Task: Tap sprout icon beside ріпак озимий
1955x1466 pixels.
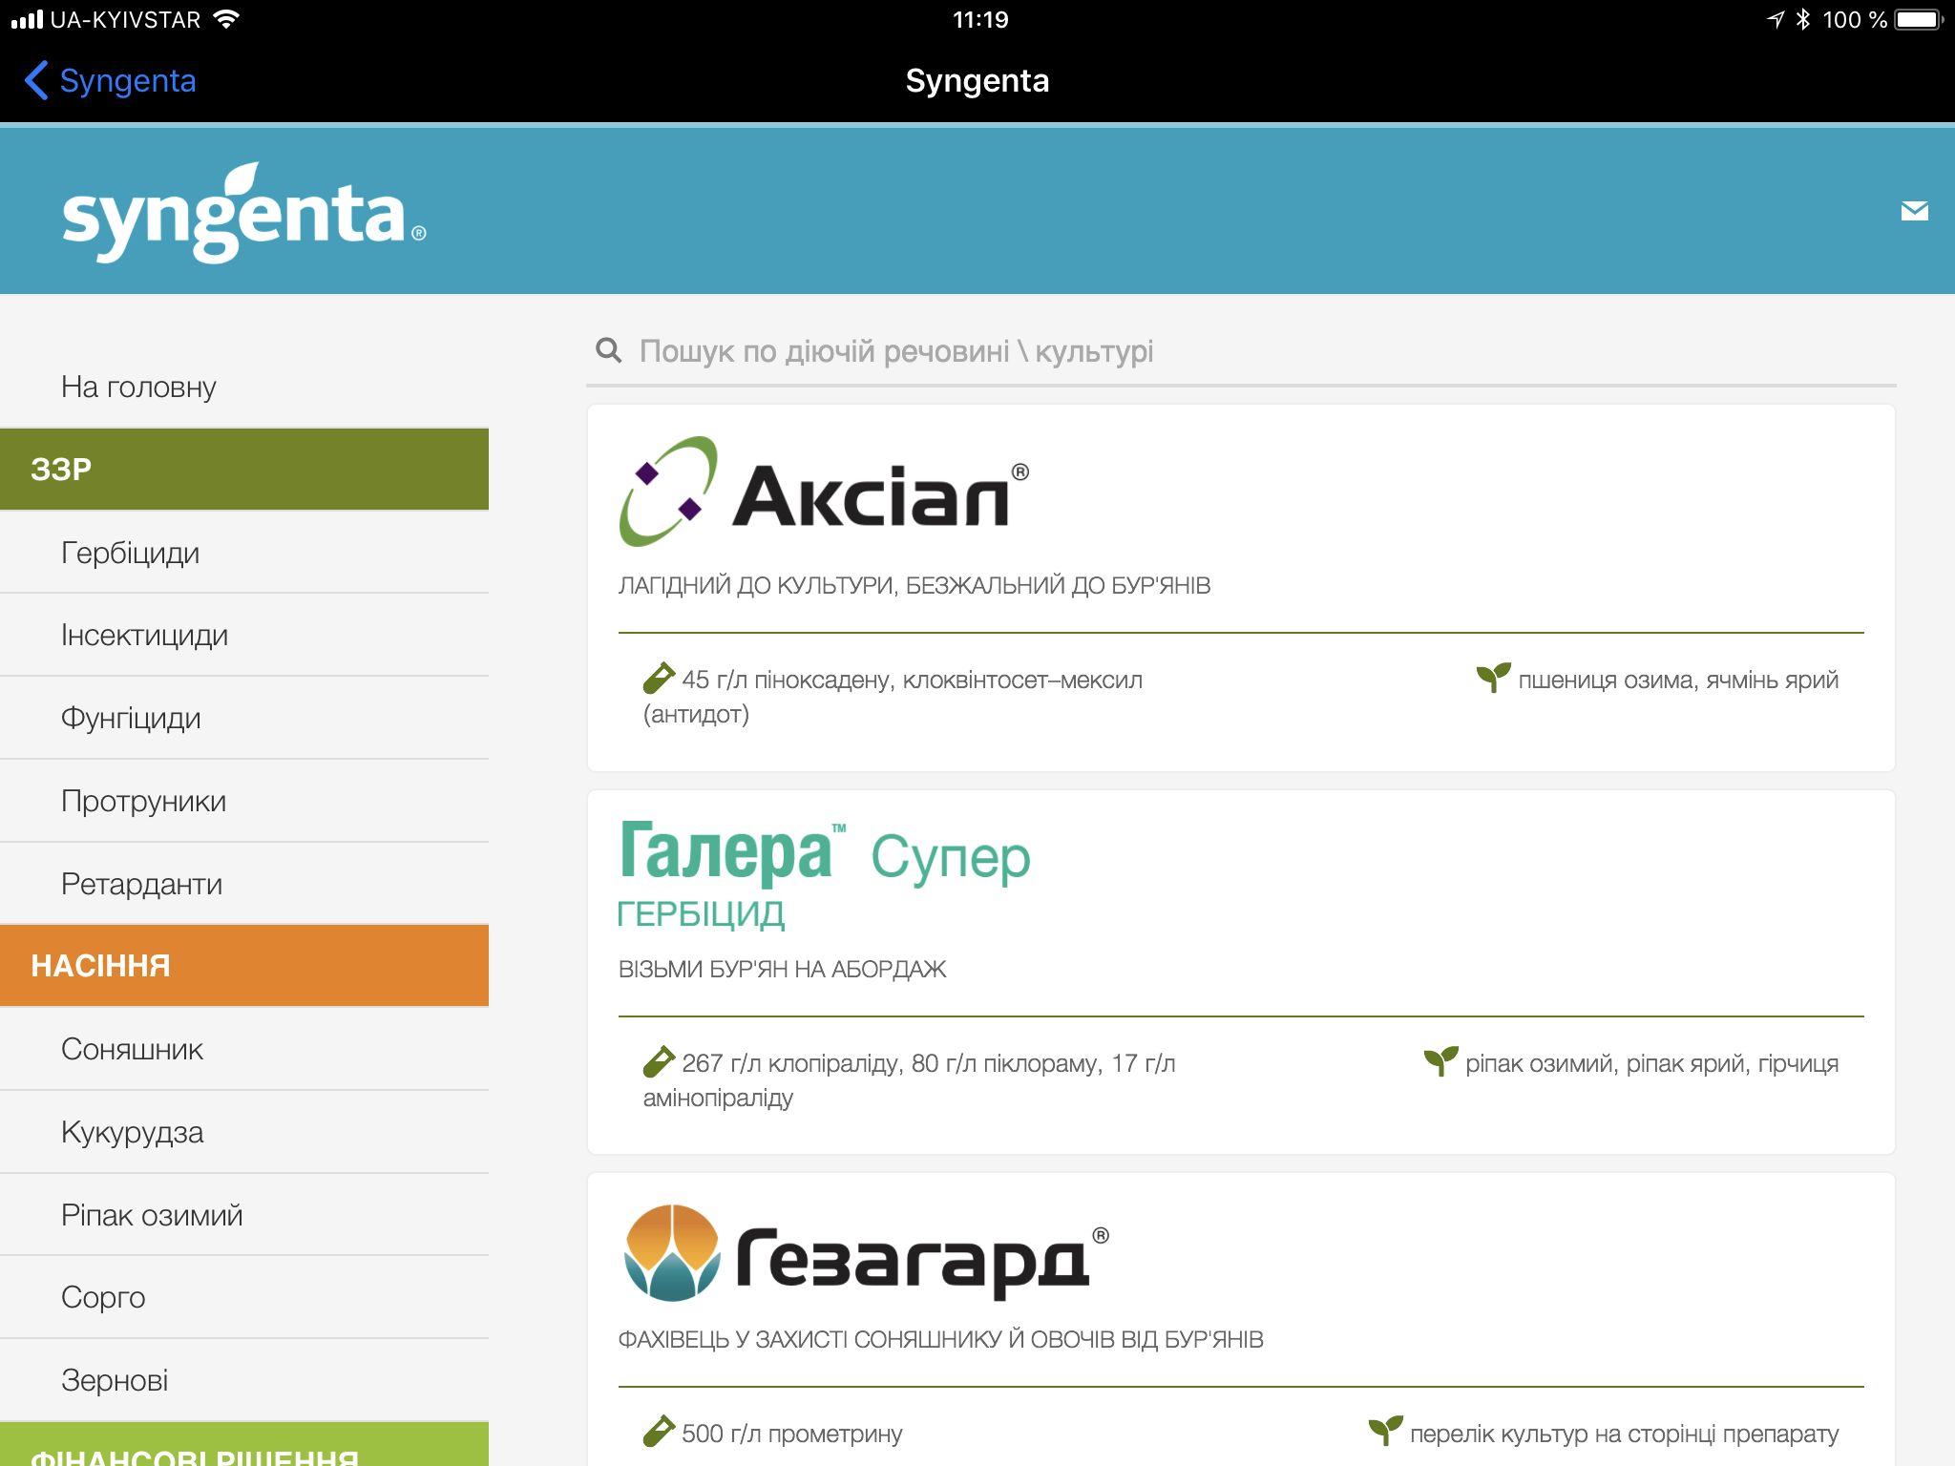Action: (1440, 1060)
